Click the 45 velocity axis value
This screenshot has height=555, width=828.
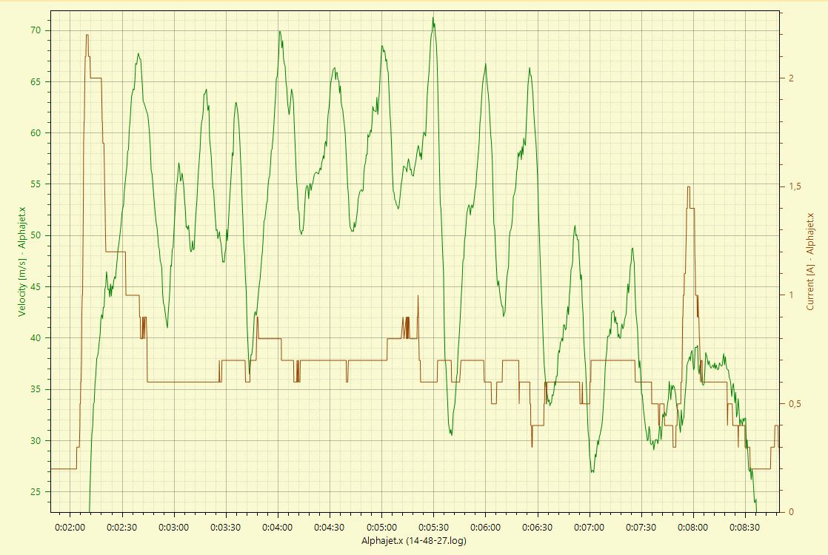[36, 287]
